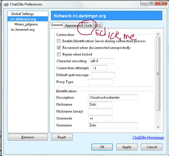Viewport: 169px width, 156px height.
Task: Click the Nickname field containing Zoki
Action: click(100, 104)
